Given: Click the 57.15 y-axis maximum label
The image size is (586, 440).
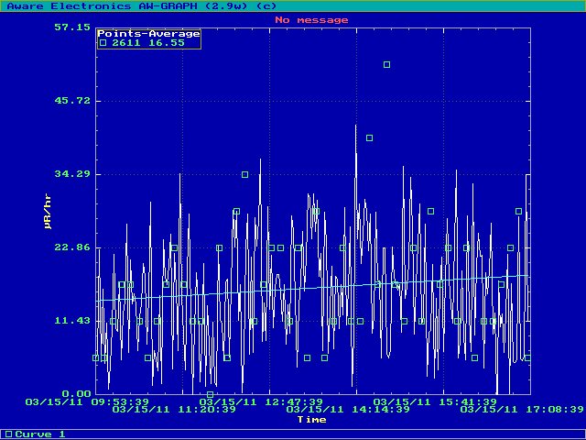Looking at the screenshot, I should (x=72, y=27).
